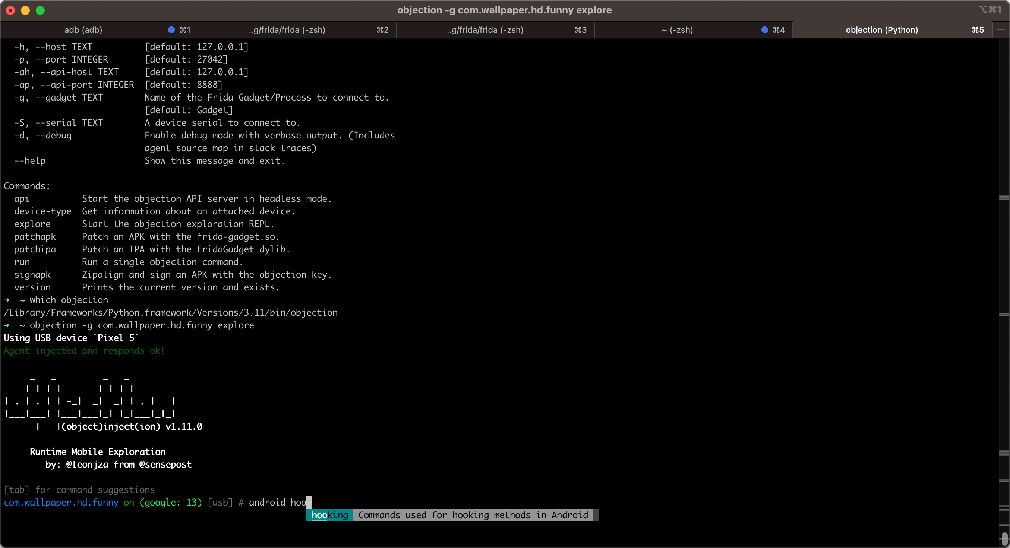This screenshot has height=548, width=1010.
Task: Click the '-g, --gadget TEXT' option
Action: (x=59, y=98)
